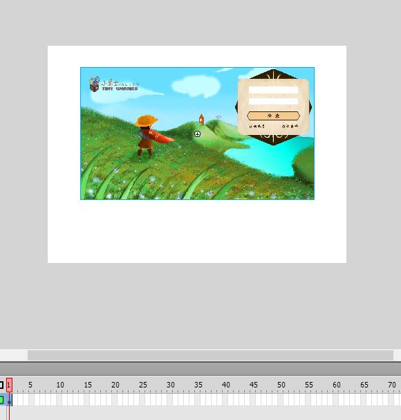Viewport: 401px width, 420px height.
Task: Click frame number 5 on the timeline ruler
Action: [x=30, y=385]
